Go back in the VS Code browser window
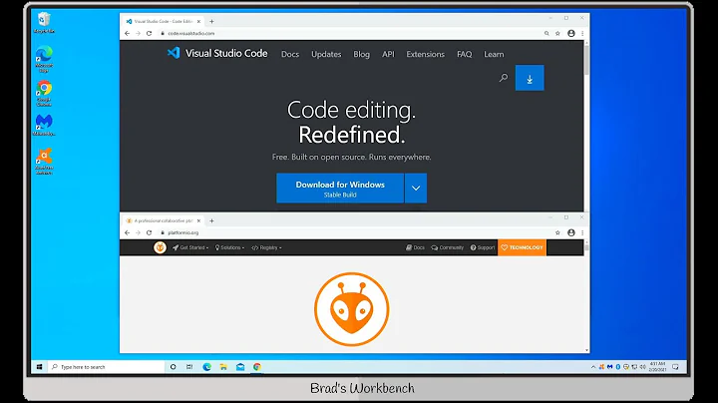Image resolution: width=718 pixels, height=403 pixels. point(128,34)
